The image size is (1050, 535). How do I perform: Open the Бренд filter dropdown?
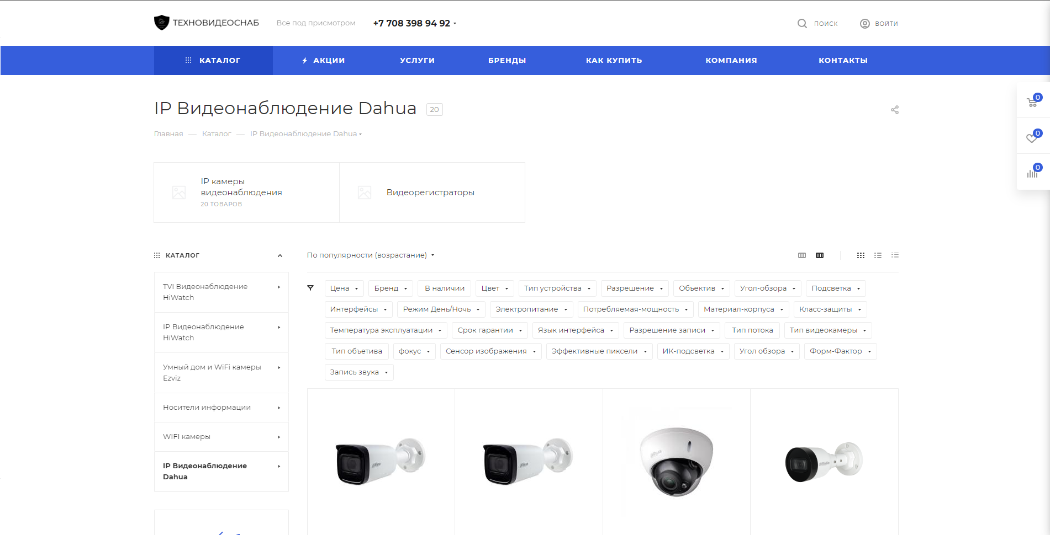click(391, 288)
